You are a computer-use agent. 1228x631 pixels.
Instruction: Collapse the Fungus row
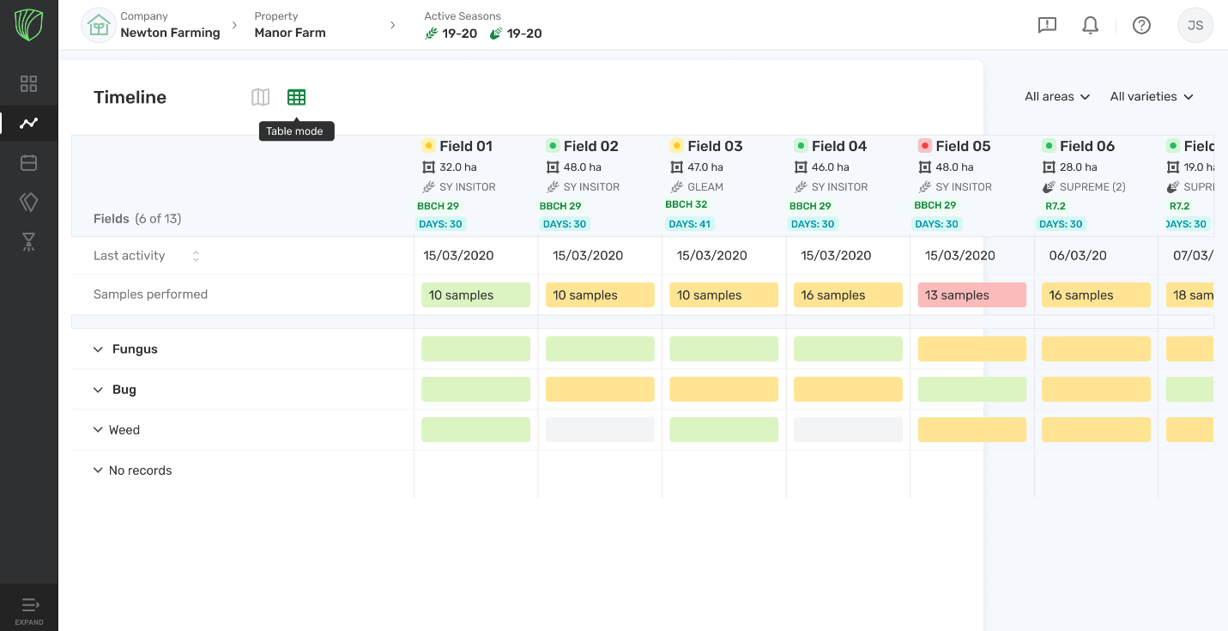[98, 349]
